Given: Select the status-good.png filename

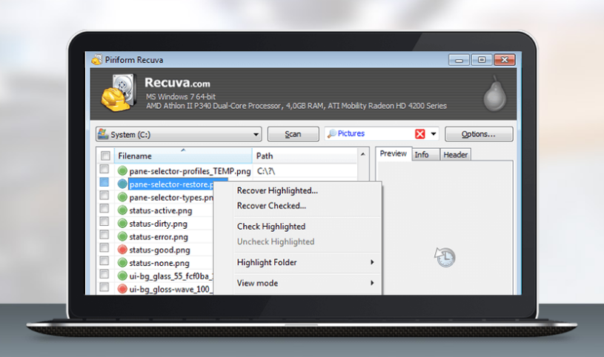Looking at the screenshot, I should pyautogui.click(x=160, y=250).
